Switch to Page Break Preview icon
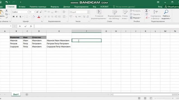Image resolution: width=179 pixels, height=100 pixels. click(x=151, y=98)
